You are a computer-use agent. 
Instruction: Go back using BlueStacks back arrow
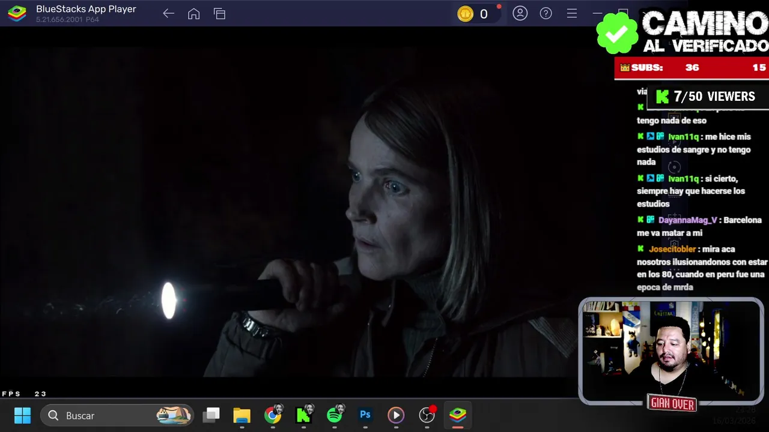point(168,13)
